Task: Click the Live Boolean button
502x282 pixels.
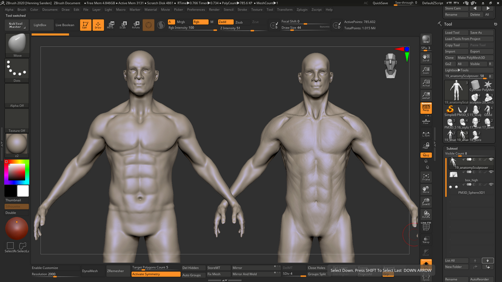Action: click(65, 25)
